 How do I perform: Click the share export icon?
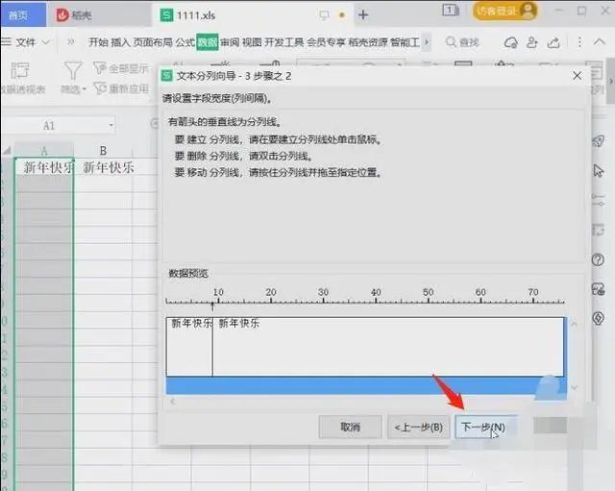[553, 42]
